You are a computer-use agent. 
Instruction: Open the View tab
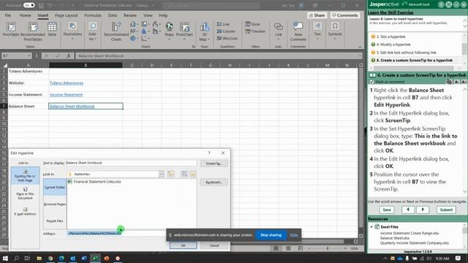(148, 15)
